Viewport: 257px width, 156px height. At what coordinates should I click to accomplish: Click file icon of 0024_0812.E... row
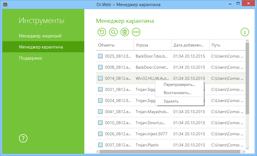pyautogui.click(x=100, y=100)
